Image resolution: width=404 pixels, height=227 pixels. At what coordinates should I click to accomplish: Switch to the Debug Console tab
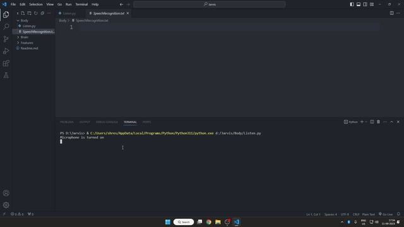coord(107,122)
